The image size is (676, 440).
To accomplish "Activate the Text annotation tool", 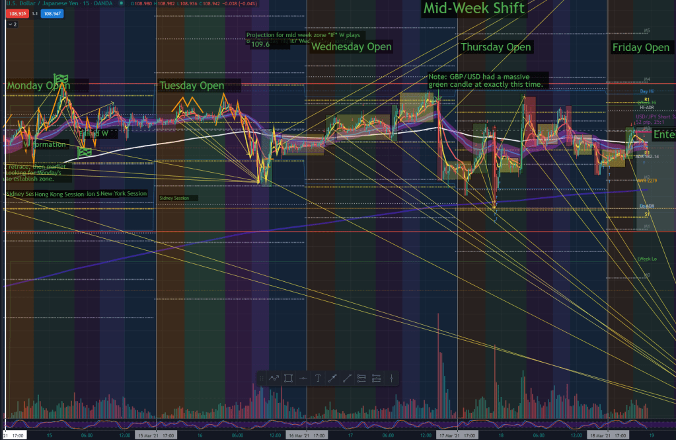I will (318, 378).
